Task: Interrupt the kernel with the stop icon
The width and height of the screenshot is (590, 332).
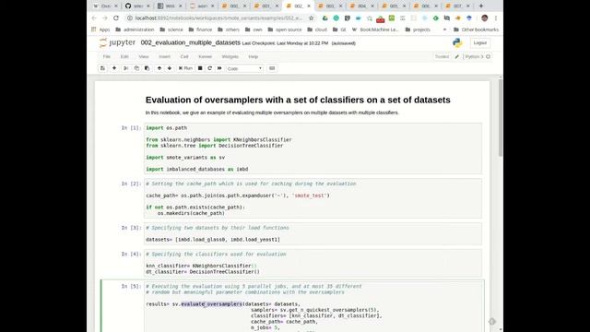Action: point(200,68)
